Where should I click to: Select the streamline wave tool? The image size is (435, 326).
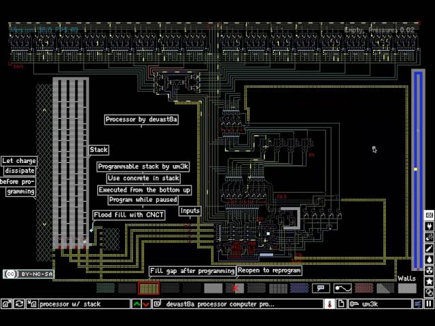[x=343, y=288]
